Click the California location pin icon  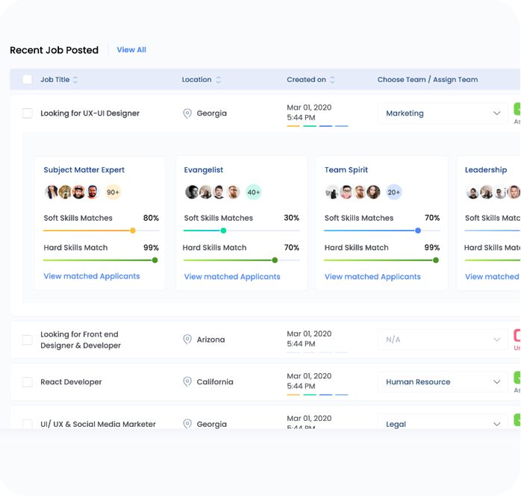coord(187,382)
